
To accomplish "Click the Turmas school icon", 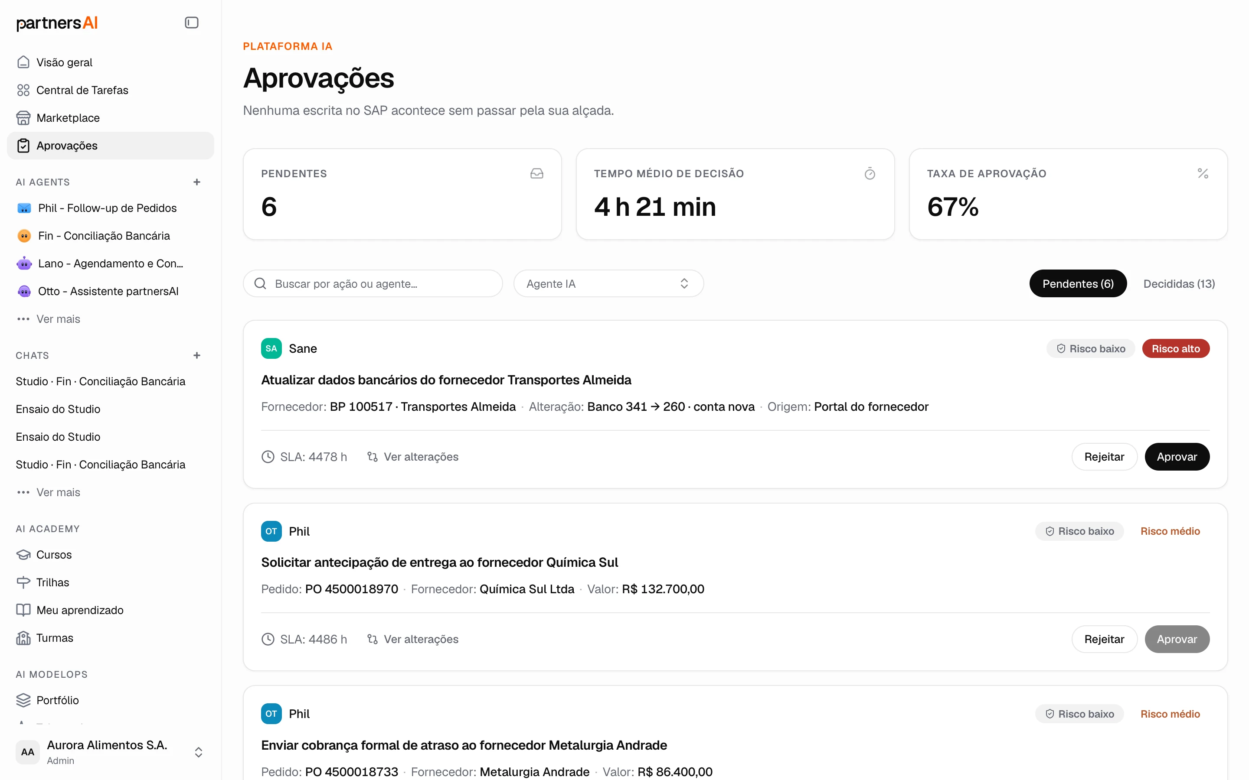I will 23,638.
